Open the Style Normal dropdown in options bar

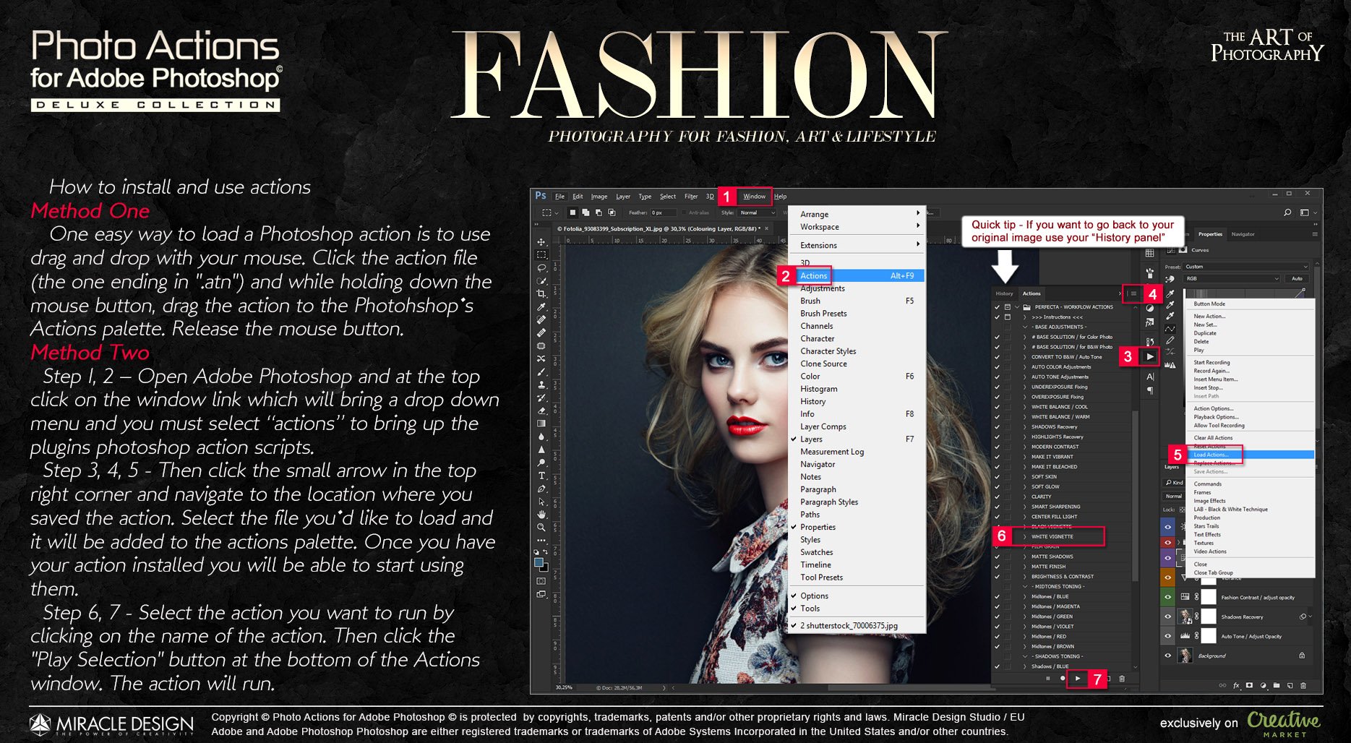click(x=757, y=212)
